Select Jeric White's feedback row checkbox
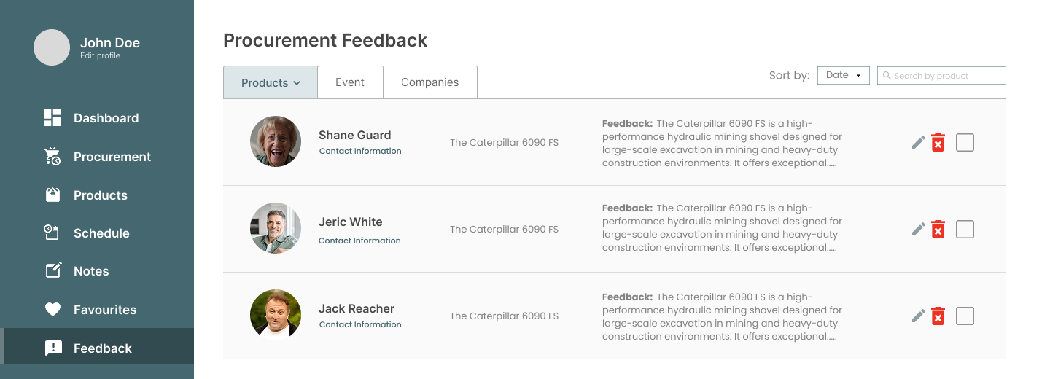Screen dimensions: 1050x379 click(965, 230)
